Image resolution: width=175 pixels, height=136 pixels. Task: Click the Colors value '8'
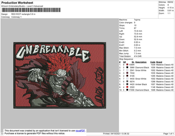168,5
